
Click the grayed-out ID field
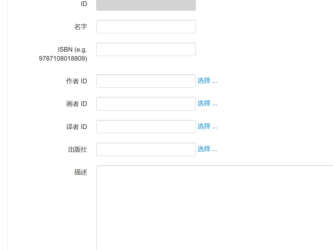(x=146, y=5)
